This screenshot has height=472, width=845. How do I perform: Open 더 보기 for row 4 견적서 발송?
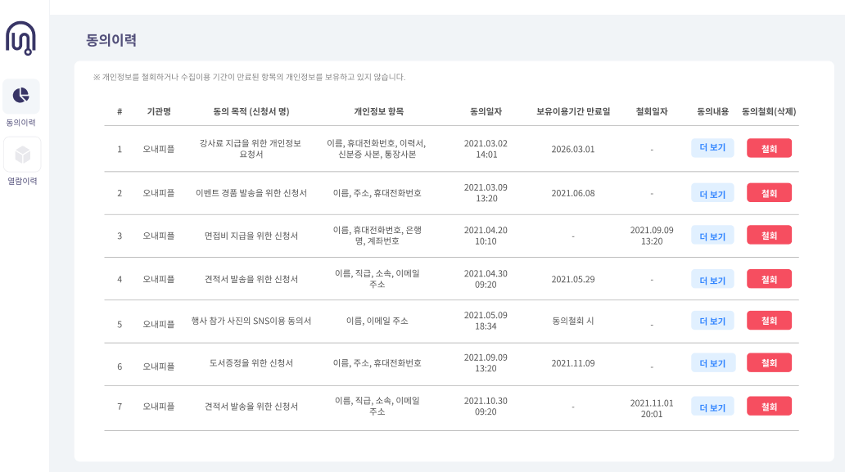(712, 279)
